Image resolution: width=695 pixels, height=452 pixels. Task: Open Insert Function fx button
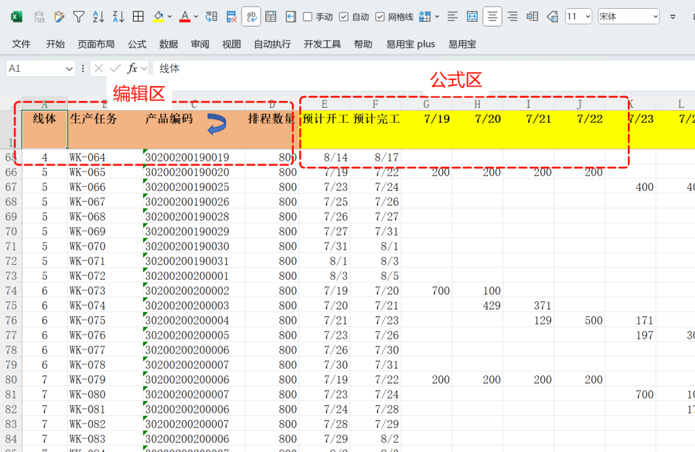[132, 69]
